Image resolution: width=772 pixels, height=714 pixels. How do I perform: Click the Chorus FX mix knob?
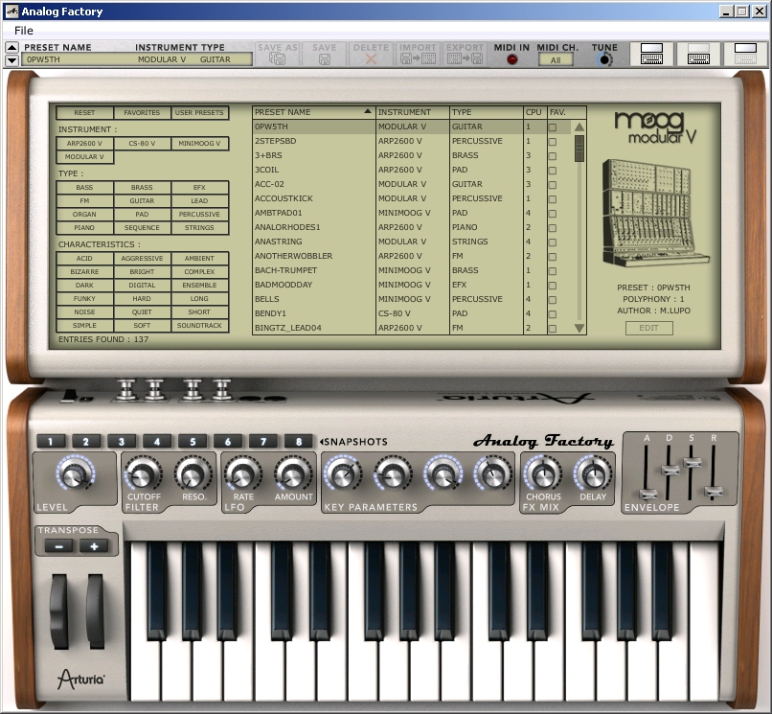pyautogui.click(x=542, y=474)
